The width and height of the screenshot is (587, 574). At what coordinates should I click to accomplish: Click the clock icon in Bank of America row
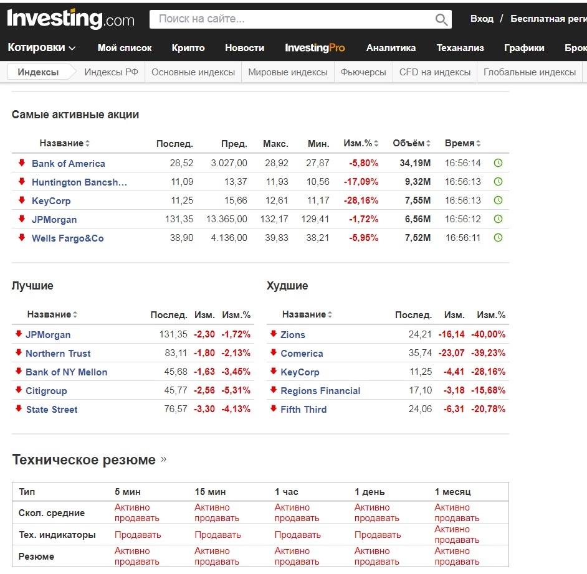tap(498, 163)
